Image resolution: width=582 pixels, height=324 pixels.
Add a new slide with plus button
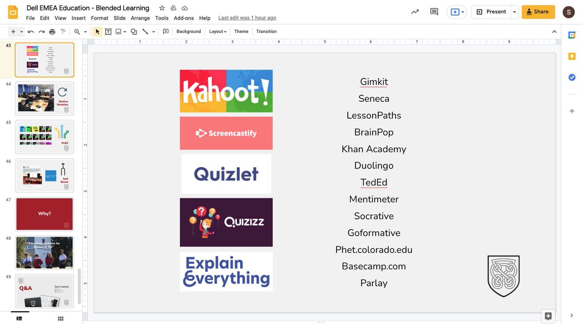[x=13, y=31]
